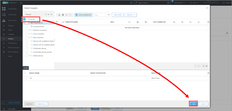Click the Remove All button
Image resolution: width=232 pixels, height=111 pixels.
42,104
